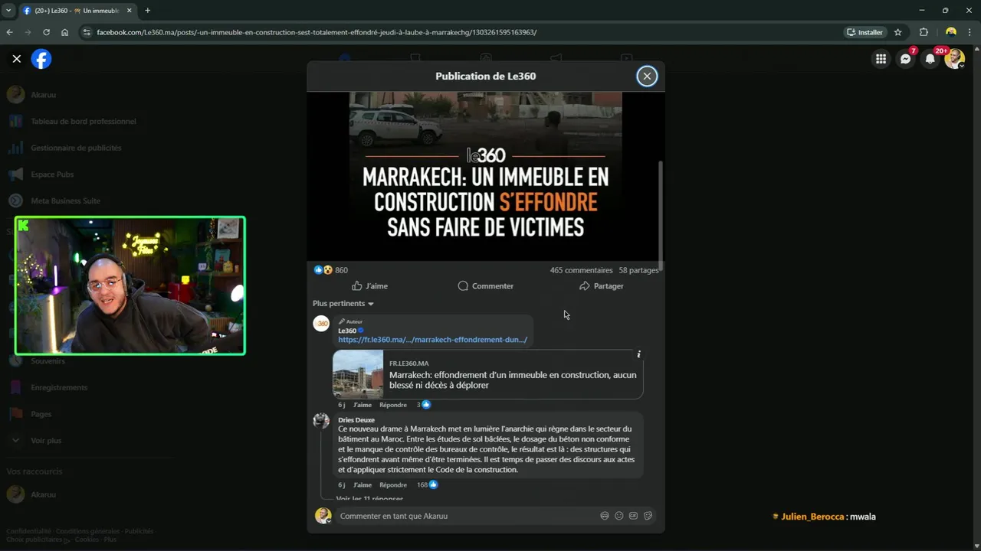This screenshot has height=551, width=981.
Task: Select the Le360 Facebook browser tab
Action: click(x=77, y=11)
